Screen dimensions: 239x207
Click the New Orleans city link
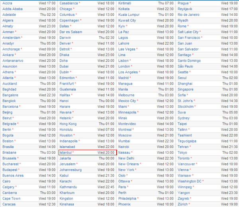click(128, 164)
